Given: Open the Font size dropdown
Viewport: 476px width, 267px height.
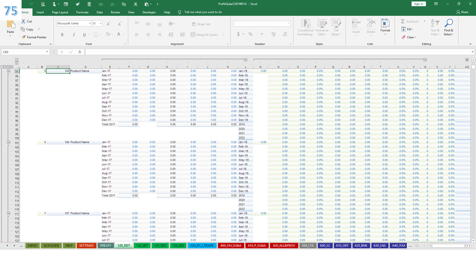Looking at the screenshot, I should (x=101, y=23).
